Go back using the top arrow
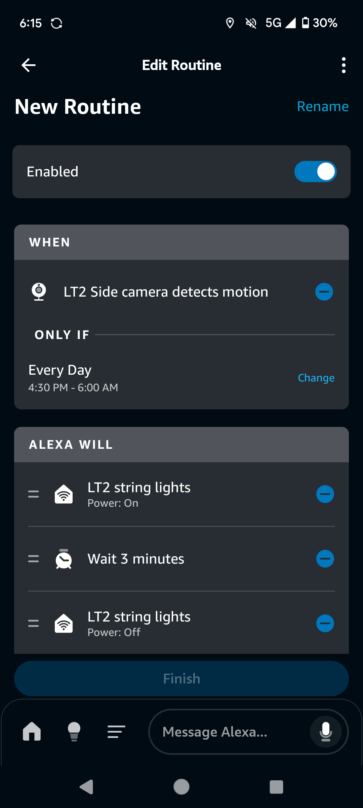The height and width of the screenshot is (808, 363). point(29,65)
